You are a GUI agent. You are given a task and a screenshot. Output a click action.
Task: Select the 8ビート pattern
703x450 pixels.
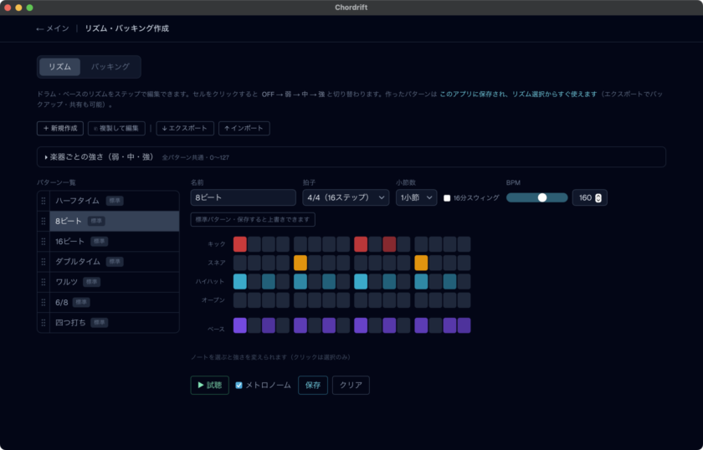click(115, 221)
